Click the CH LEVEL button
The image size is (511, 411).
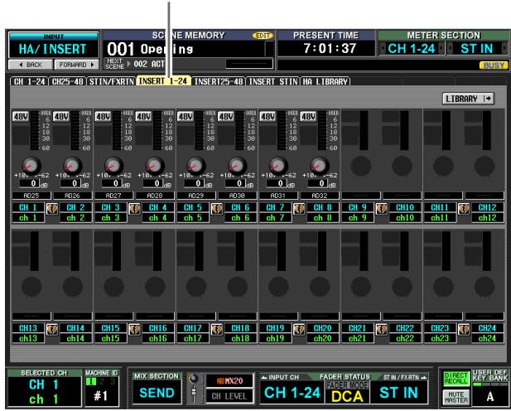pyautogui.click(x=229, y=396)
